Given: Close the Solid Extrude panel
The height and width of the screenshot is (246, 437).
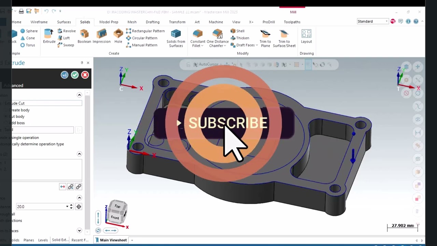Looking at the screenshot, I should [x=88, y=63].
